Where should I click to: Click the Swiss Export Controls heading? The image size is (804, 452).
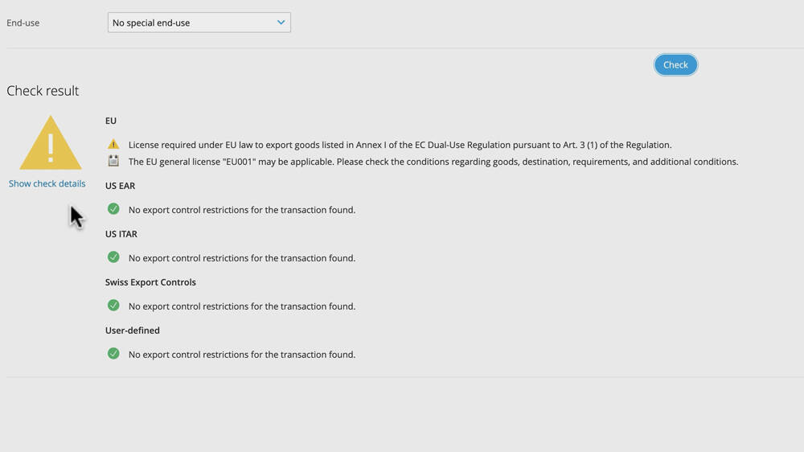pyautogui.click(x=150, y=282)
